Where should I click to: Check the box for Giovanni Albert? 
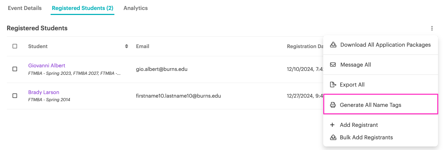point(15,69)
